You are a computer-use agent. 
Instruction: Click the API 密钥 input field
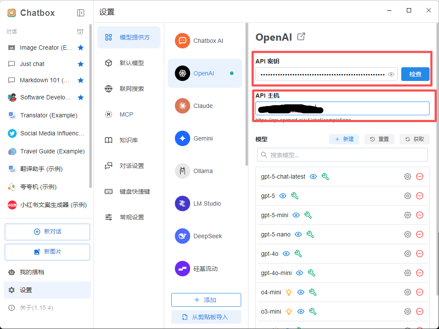[327, 75]
